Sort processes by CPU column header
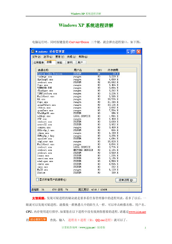This screenshot has height=244, width=172. point(100,70)
